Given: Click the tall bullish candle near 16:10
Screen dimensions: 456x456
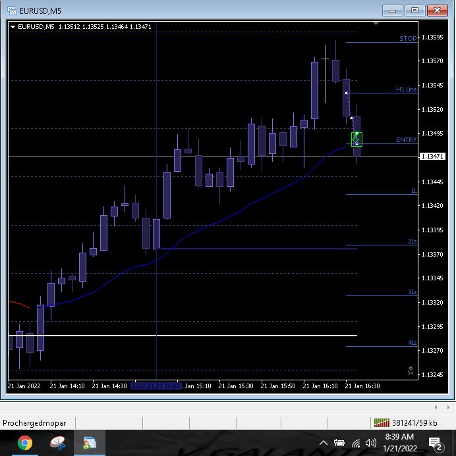Looking at the screenshot, I should [x=314, y=90].
